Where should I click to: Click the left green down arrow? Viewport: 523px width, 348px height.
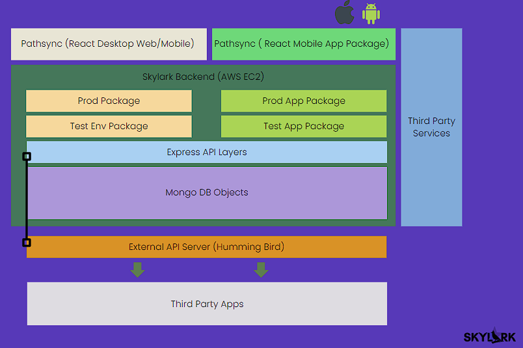(137, 269)
